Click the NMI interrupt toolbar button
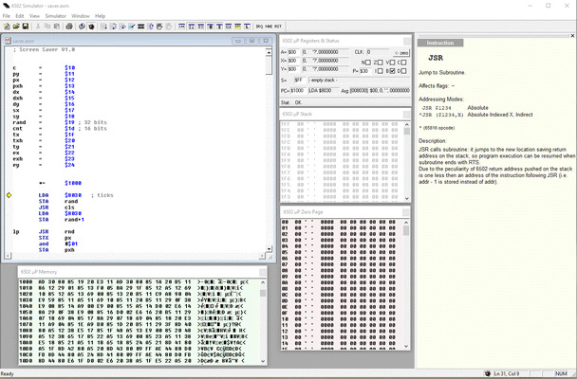 click(269, 27)
